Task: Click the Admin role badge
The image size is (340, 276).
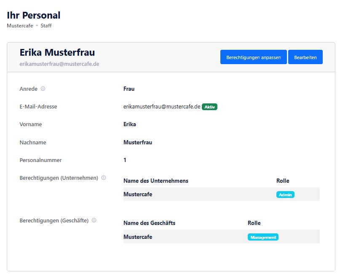Action: [x=285, y=195]
